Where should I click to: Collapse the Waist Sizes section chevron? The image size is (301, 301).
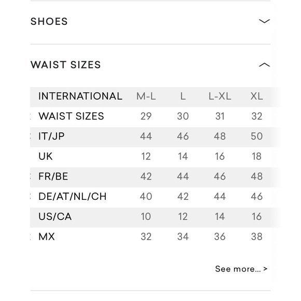click(x=264, y=65)
